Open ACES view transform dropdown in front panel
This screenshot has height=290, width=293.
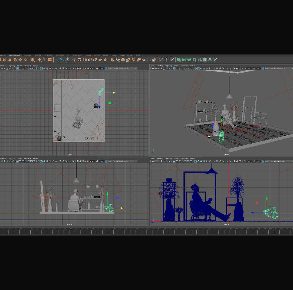tap(122, 161)
